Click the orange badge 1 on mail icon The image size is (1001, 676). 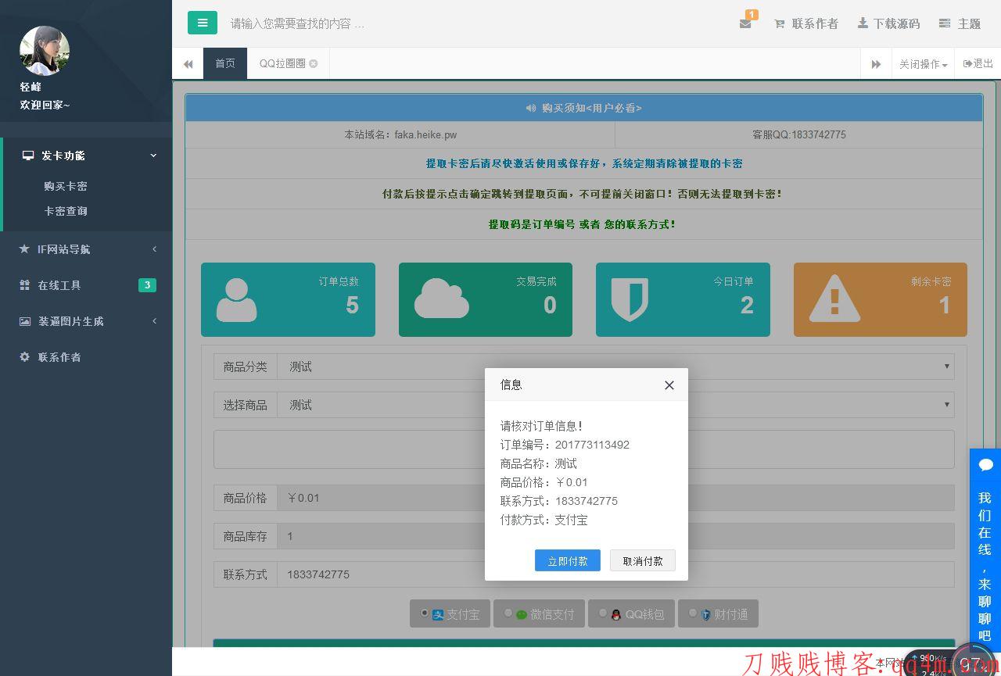pyautogui.click(x=752, y=15)
